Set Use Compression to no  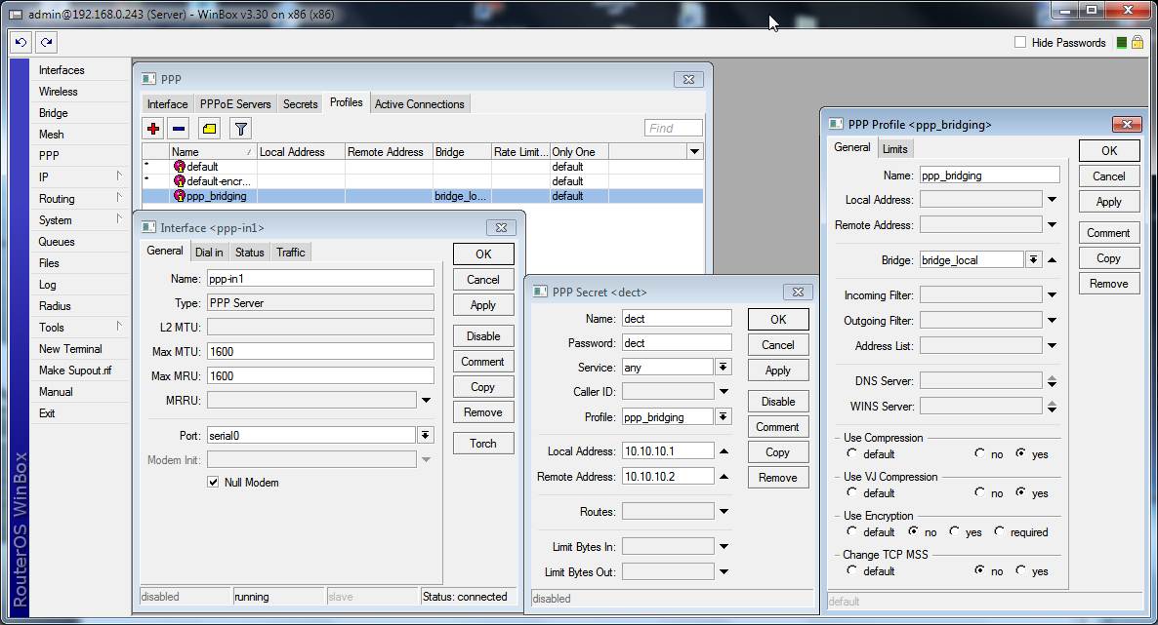click(x=979, y=453)
